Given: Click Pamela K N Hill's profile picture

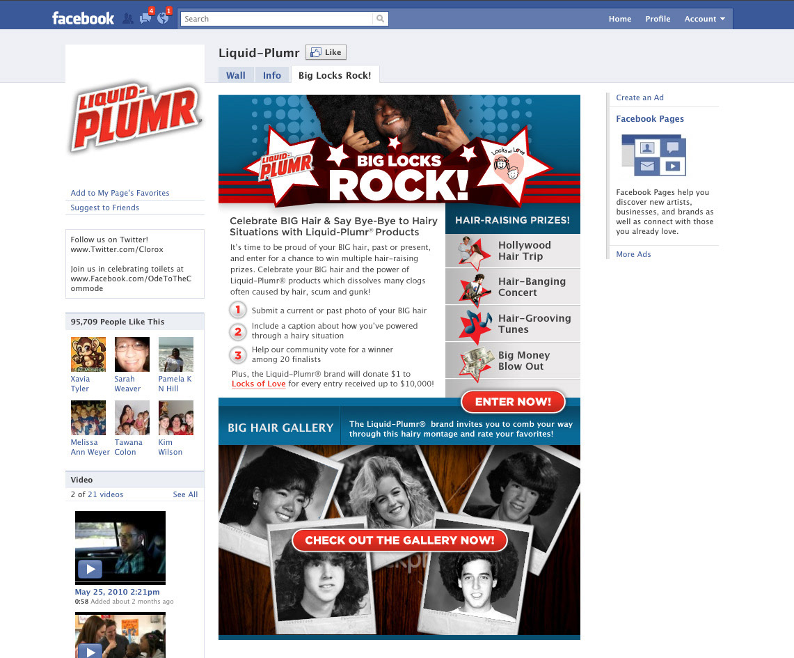Looking at the screenshot, I should coord(176,354).
